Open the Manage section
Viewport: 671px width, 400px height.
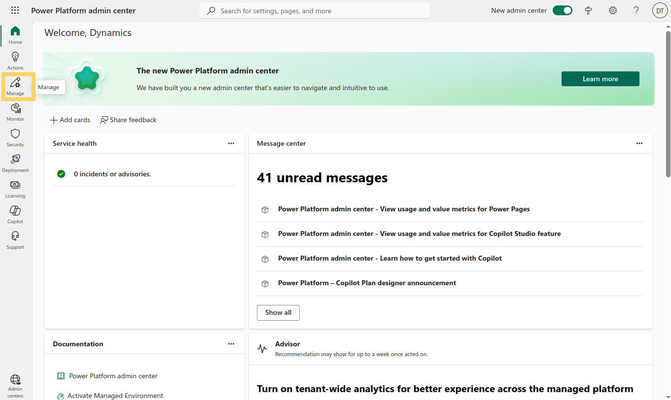tap(15, 87)
